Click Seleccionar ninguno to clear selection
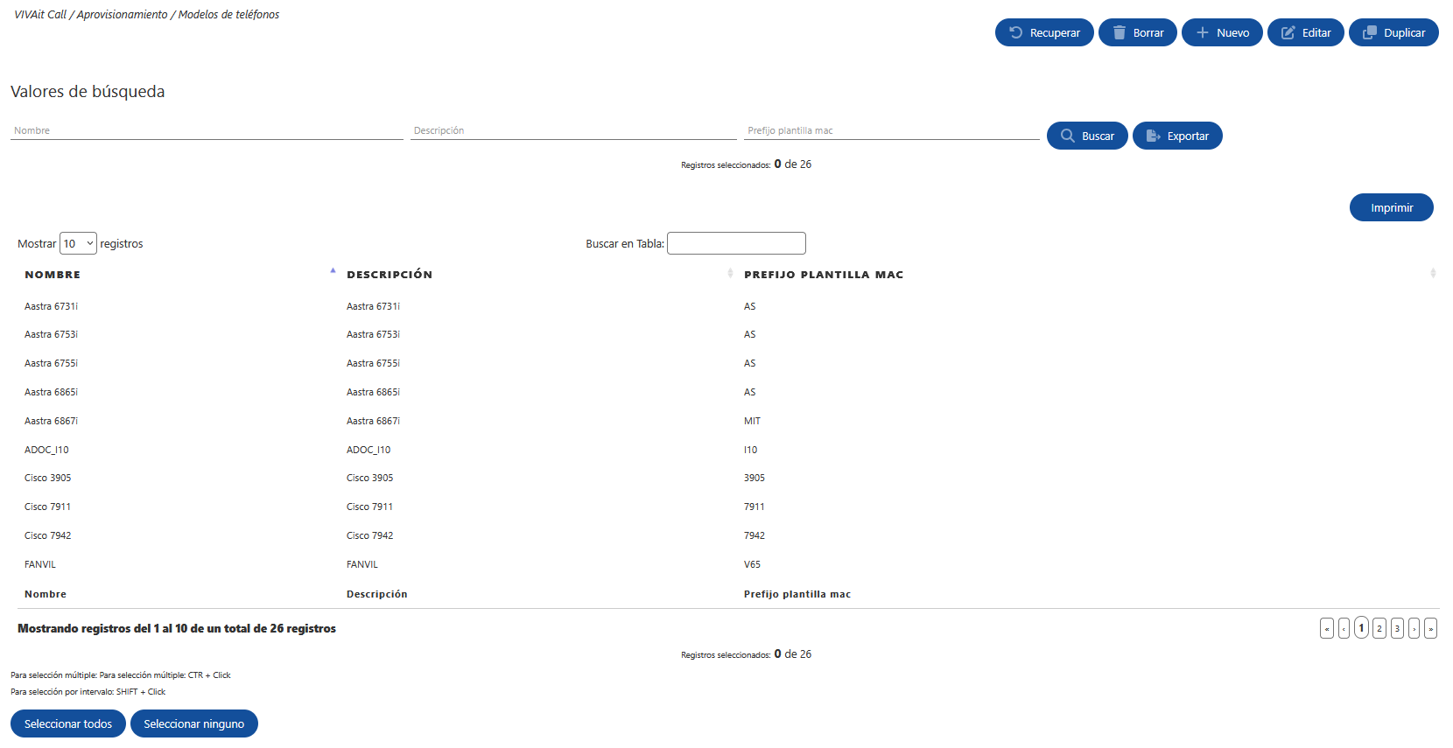 [193, 724]
